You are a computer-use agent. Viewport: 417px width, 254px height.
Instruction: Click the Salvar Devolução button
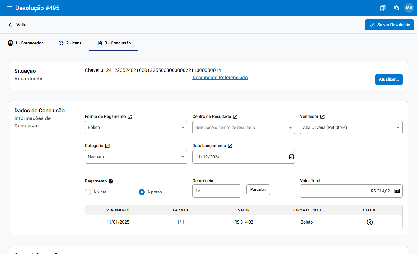click(389, 25)
